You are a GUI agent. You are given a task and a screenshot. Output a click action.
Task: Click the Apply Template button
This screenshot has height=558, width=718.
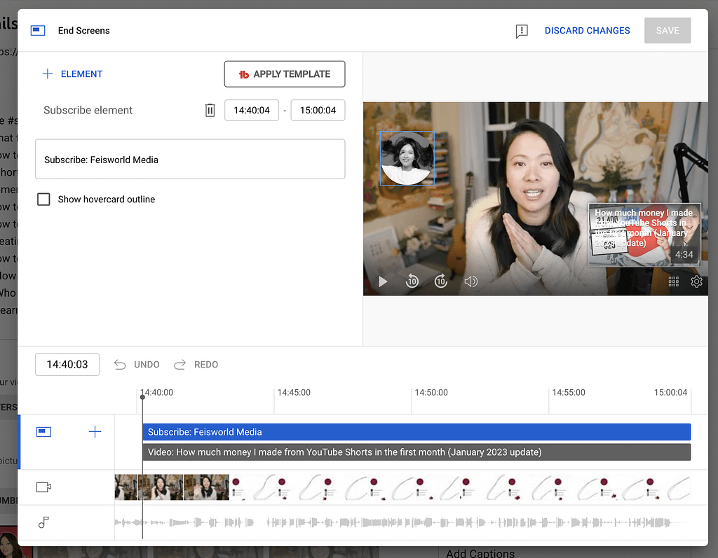click(x=285, y=74)
